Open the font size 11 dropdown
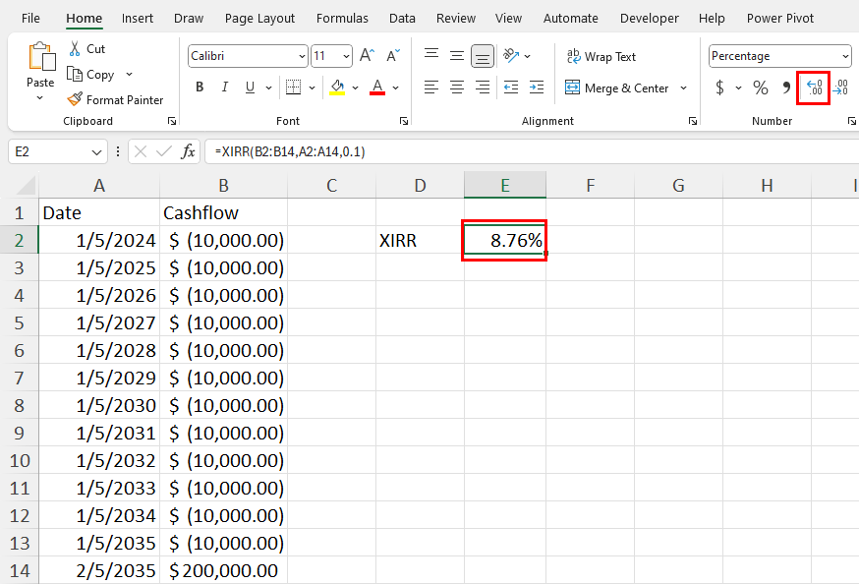The width and height of the screenshot is (859, 584). click(x=346, y=56)
